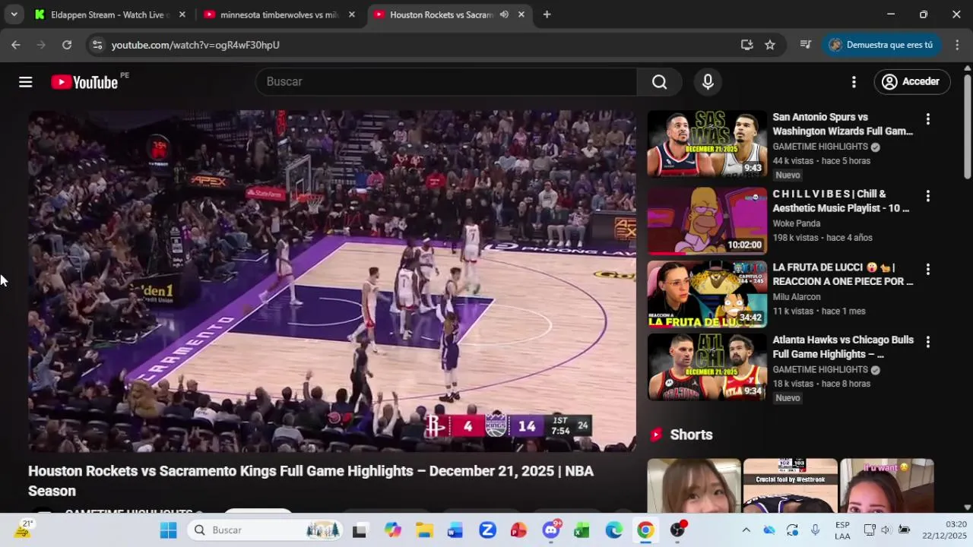Open Copilot from the taskbar
Viewport: 973px width, 547px height.
point(392,530)
